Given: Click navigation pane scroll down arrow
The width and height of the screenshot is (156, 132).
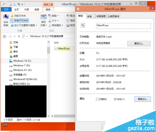Looking at the screenshot, I should coord(49,116).
